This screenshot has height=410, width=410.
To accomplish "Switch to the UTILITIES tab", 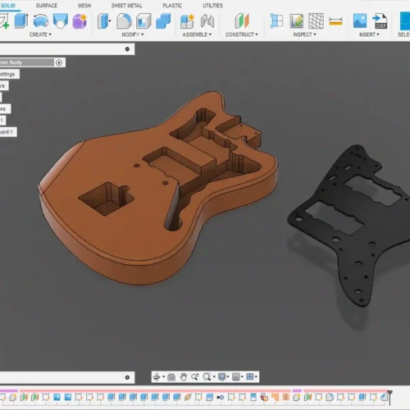I will click(212, 6).
